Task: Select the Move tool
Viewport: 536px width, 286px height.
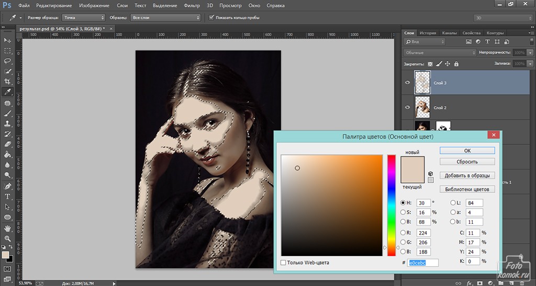Action: [x=7, y=40]
